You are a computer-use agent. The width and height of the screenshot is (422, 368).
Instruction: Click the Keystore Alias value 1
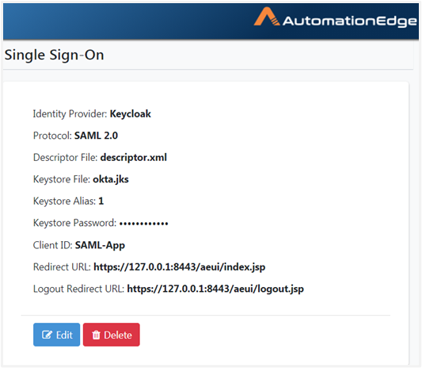click(x=101, y=201)
